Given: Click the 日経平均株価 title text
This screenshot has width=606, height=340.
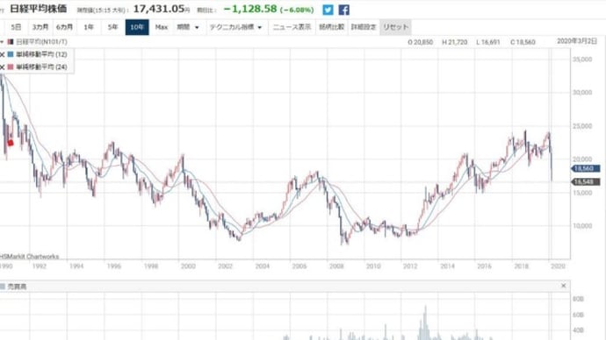Looking at the screenshot, I should [38, 9].
